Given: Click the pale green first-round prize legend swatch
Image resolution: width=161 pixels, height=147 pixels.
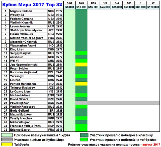Looking at the screenshot, I should click(7, 135).
